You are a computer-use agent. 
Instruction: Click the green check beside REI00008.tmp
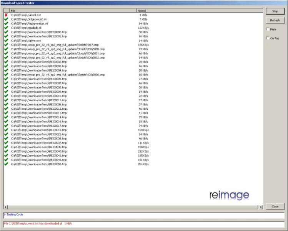click(x=6, y=87)
